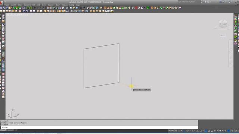
Task: Click the annotation monitor plus icon
Action: (x=225, y=131)
